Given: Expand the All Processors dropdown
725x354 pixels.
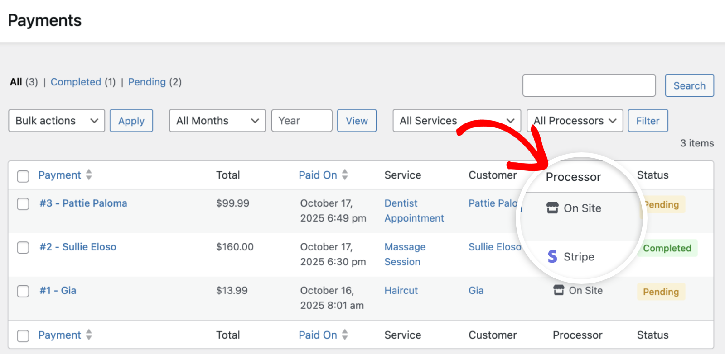Looking at the screenshot, I should point(575,121).
